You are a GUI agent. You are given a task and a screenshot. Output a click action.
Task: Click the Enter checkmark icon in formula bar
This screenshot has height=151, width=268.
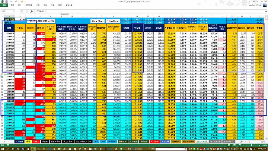coord(27,11)
